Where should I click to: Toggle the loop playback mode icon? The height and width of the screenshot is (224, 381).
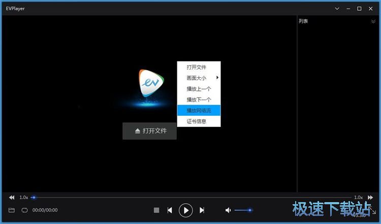[x=24, y=210]
